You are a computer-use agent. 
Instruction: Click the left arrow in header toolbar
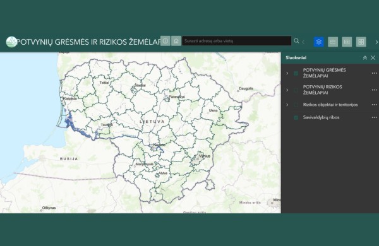pos(303,42)
